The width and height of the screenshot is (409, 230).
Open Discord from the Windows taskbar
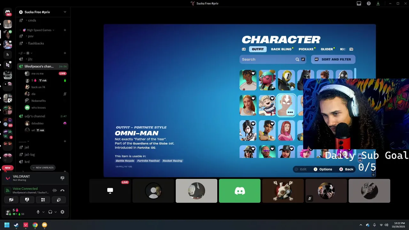(x=44, y=225)
